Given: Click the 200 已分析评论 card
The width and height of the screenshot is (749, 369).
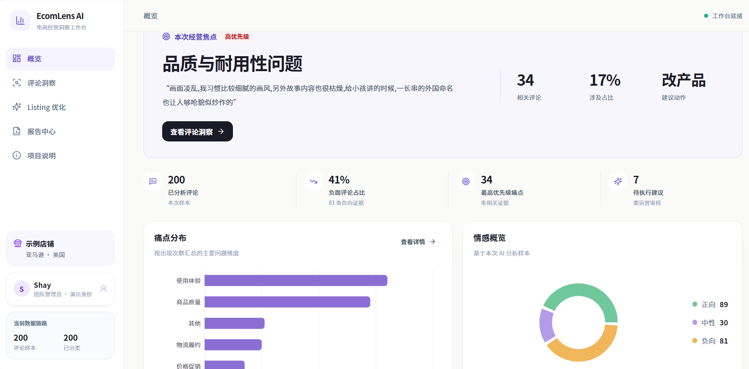Looking at the screenshot, I should click(x=220, y=190).
